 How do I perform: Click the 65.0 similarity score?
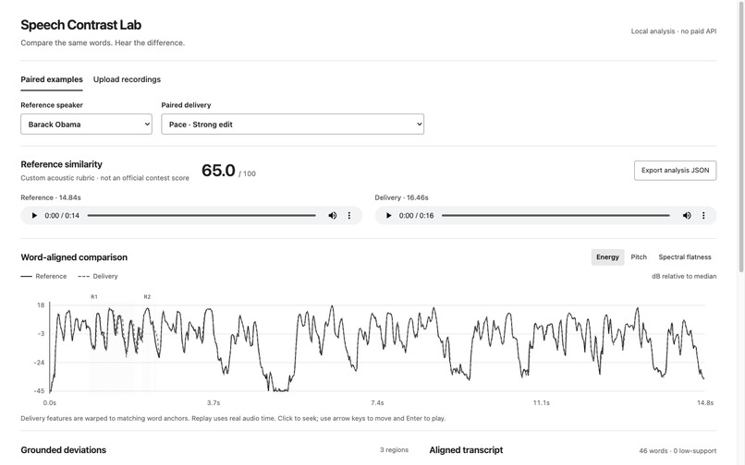[218, 171]
